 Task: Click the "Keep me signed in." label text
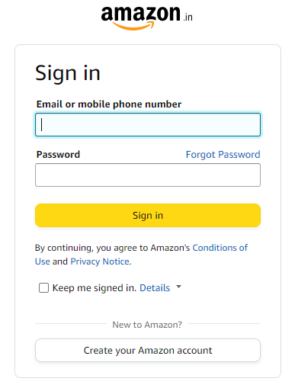(x=95, y=288)
